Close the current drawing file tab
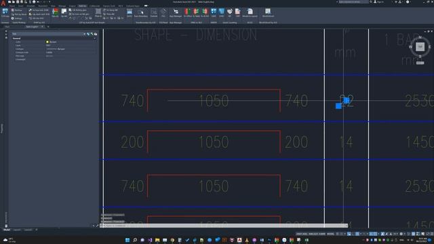 click(42, 27)
